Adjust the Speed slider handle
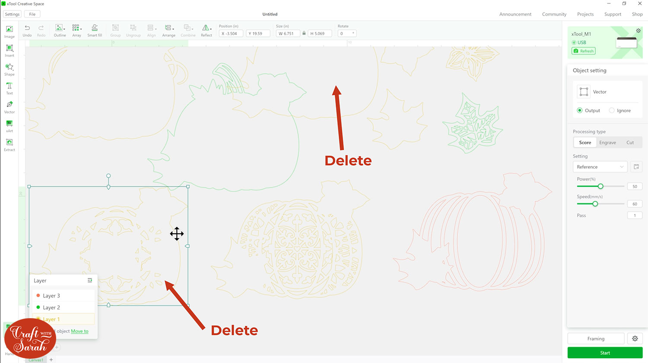 [x=595, y=204]
